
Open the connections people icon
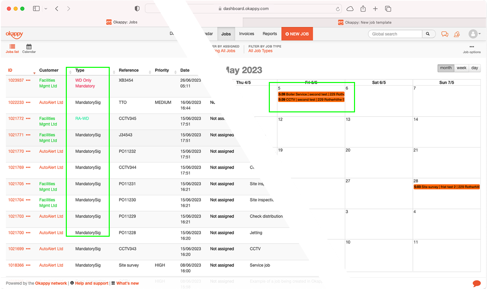tap(457, 34)
